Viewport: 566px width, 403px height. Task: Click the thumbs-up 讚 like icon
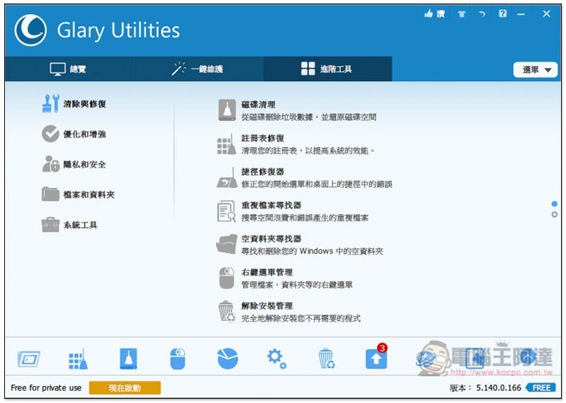[434, 13]
